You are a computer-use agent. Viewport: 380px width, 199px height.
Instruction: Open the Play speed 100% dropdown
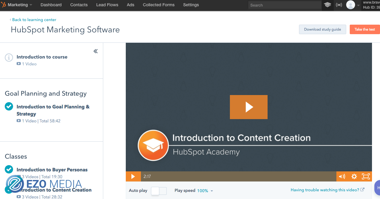point(205,191)
